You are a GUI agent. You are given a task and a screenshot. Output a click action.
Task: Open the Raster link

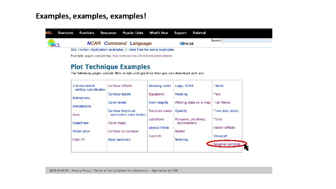[180, 131]
